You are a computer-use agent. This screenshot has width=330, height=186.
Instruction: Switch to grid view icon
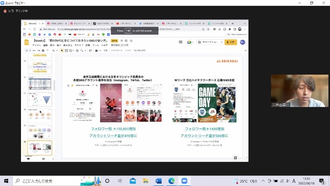point(43,159)
